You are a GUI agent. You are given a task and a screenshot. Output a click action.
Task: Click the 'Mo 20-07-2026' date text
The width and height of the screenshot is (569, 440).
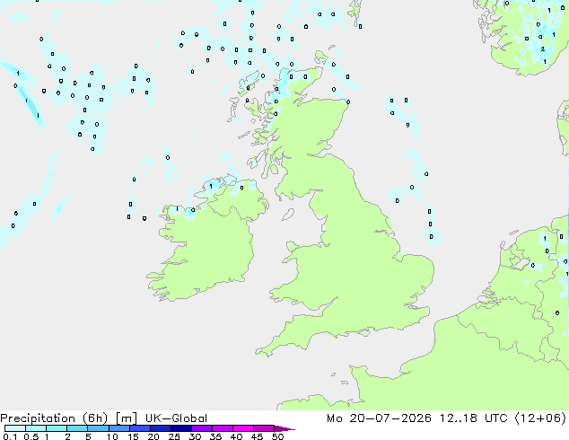point(380,418)
